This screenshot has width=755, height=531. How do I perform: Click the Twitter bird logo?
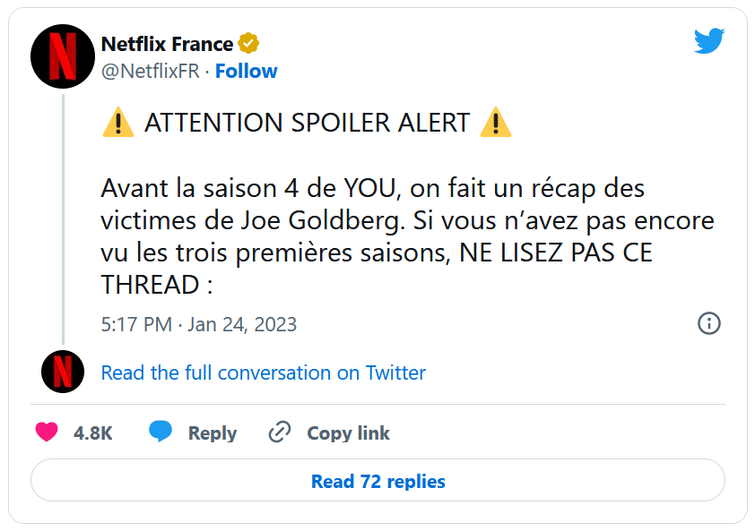tap(708, 41)
